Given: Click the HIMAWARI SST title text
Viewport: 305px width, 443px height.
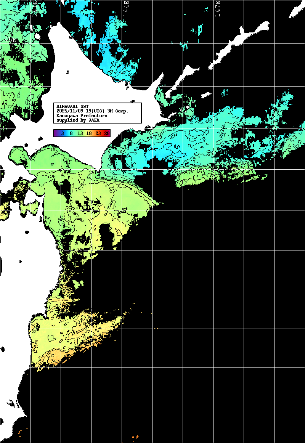Looking at the screenshot, I should (72, 106).
